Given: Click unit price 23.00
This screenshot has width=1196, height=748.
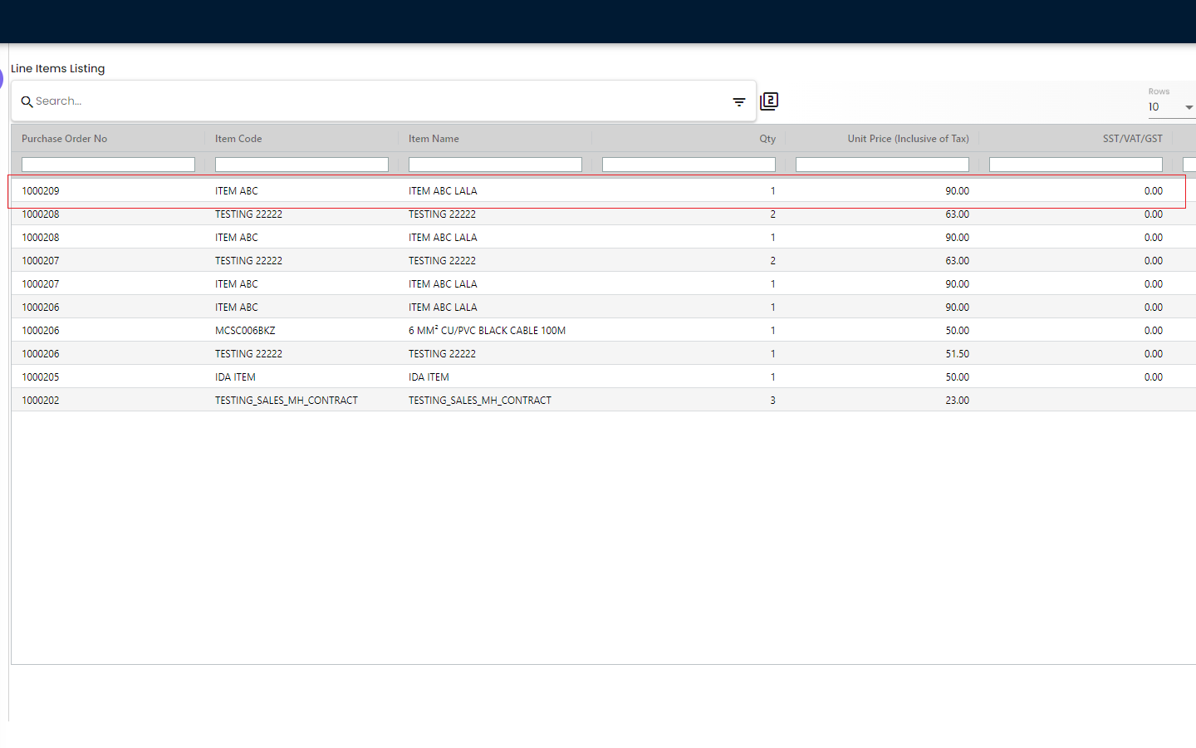Looking at the screenshot, I should (x=957, y=401).
